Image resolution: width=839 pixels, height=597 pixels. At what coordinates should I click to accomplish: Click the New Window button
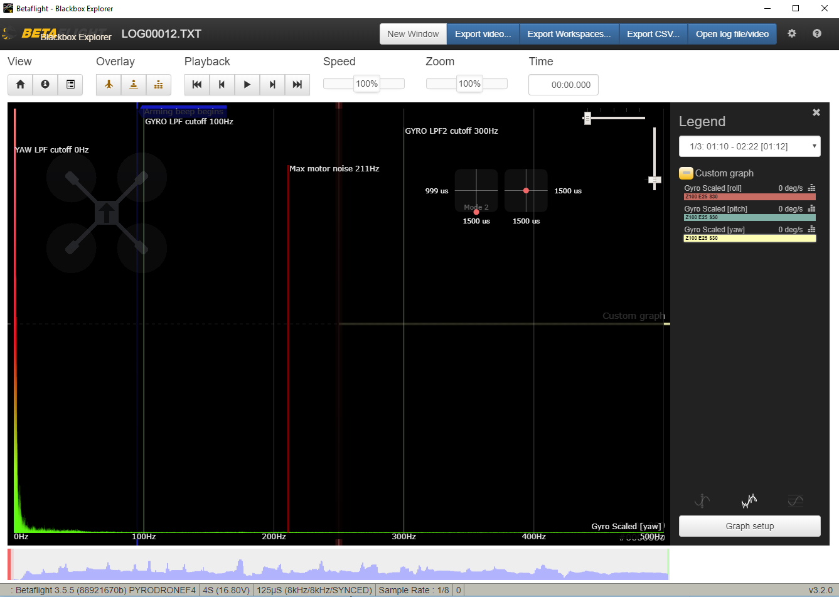(413, 34)
